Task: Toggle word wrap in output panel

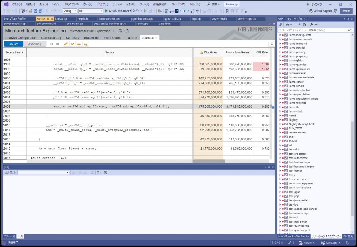Action: click(99, 172)
